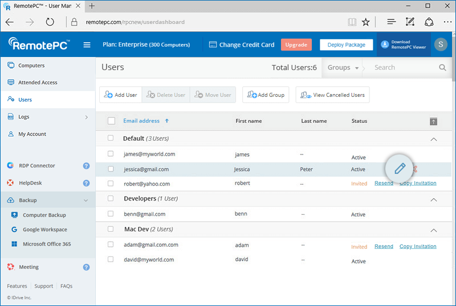Click the help icon next to RDP Connector
Viewport: 456px width, 306px height.
coord(86,166)
